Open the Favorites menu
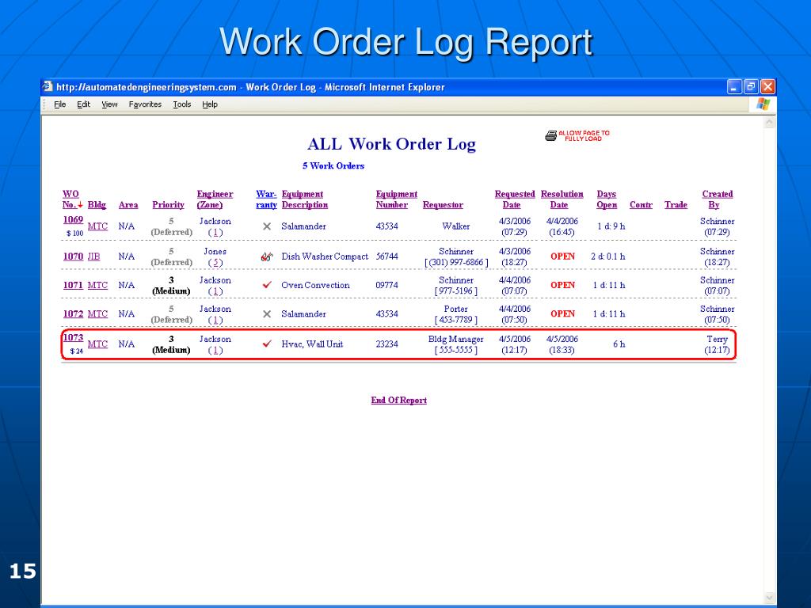Screen dimensions: 811x608 coord(145,104)
